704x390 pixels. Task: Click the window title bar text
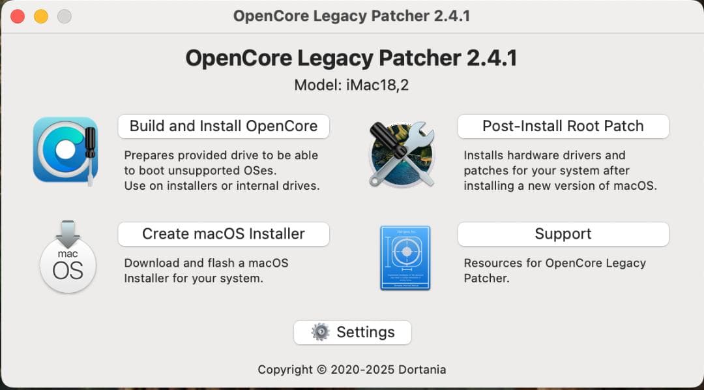351,16
